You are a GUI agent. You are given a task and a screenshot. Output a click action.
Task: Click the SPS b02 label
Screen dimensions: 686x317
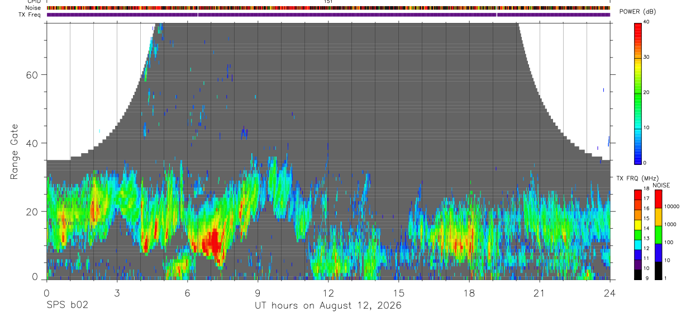tap(67, 305)
